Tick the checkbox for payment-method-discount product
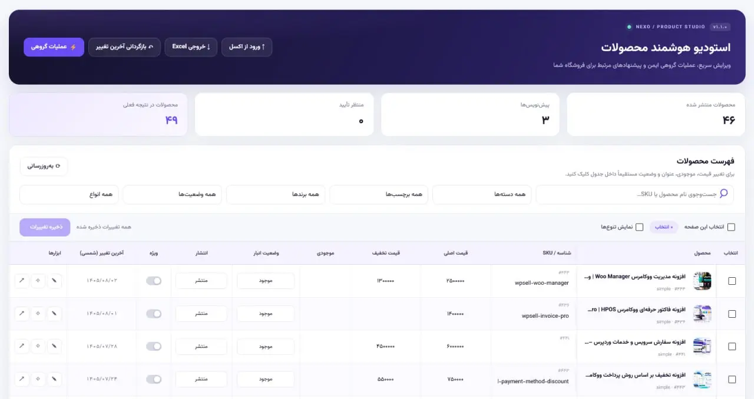 (732, 380)
